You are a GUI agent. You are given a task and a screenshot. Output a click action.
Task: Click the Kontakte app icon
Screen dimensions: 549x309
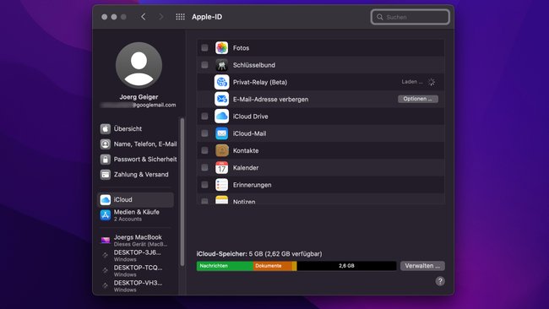point(221,150)
